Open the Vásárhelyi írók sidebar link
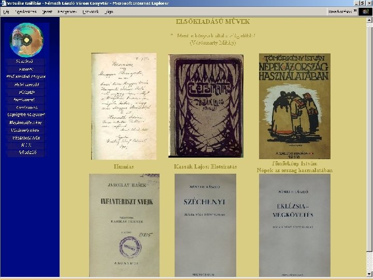This screenshot has width=373, height=280. [x=26, y=138]
